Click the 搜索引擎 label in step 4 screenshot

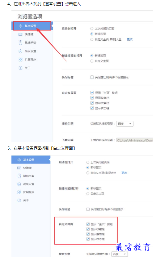click(67, 124)
